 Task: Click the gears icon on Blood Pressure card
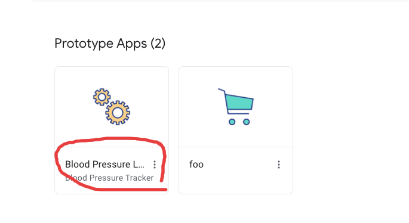[112, 107]
